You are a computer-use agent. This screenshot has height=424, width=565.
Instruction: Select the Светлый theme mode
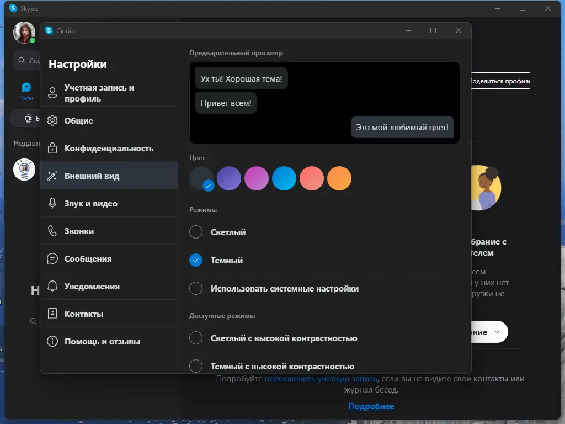click(x=196, y=232)
